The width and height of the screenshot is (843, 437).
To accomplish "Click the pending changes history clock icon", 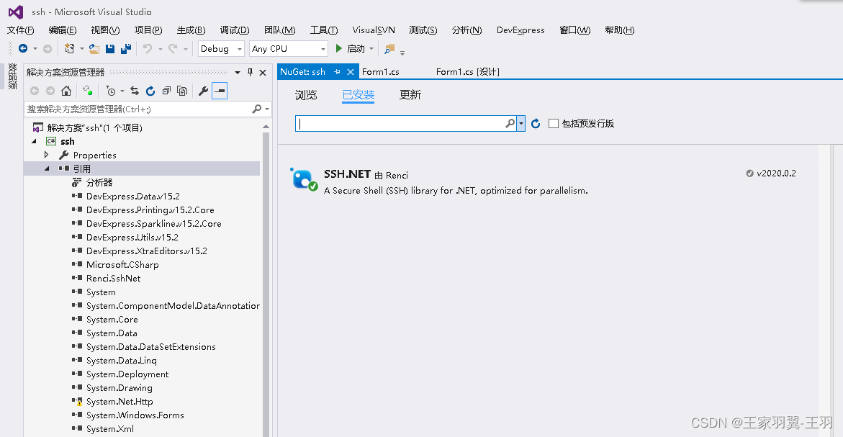I will tap(111, 91).
